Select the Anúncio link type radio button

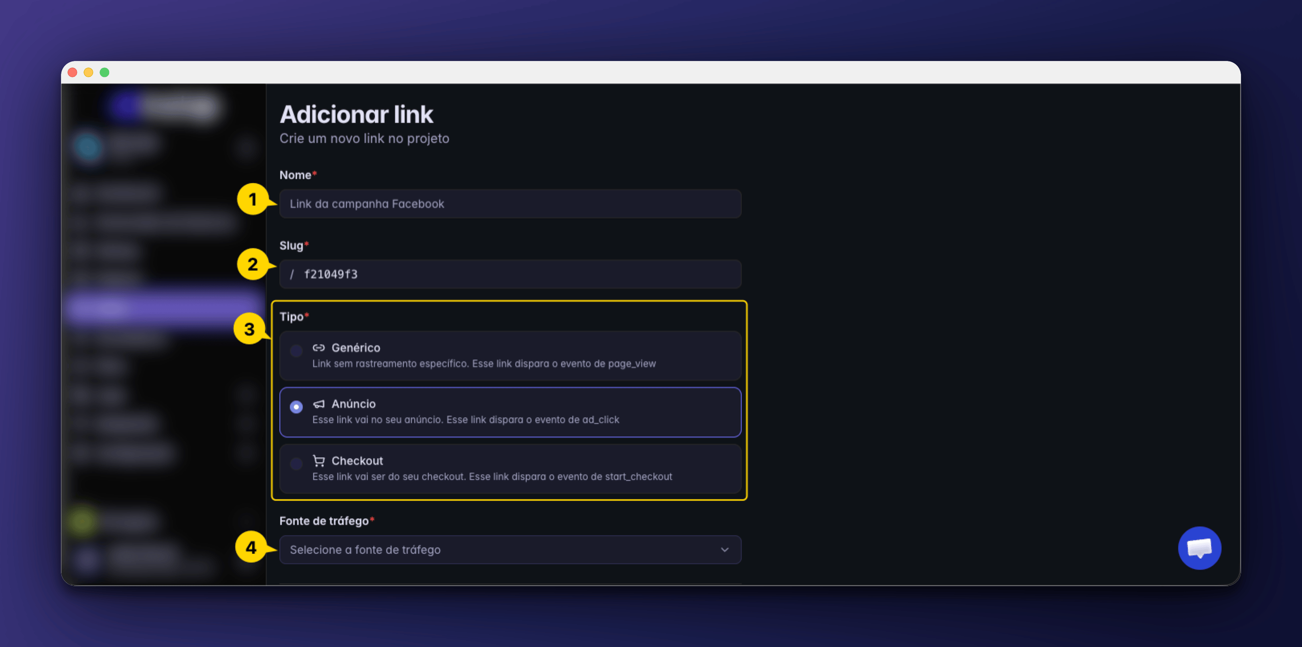(x=296, y=407)
